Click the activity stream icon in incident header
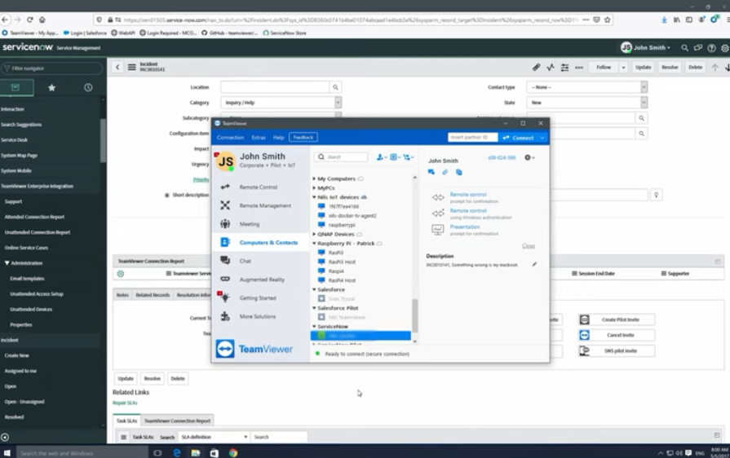 (x=551, y=68)
